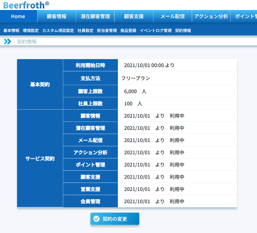Click the 営業支援 service row header
This screenshot has width=257, height=233.
point(90,189)
